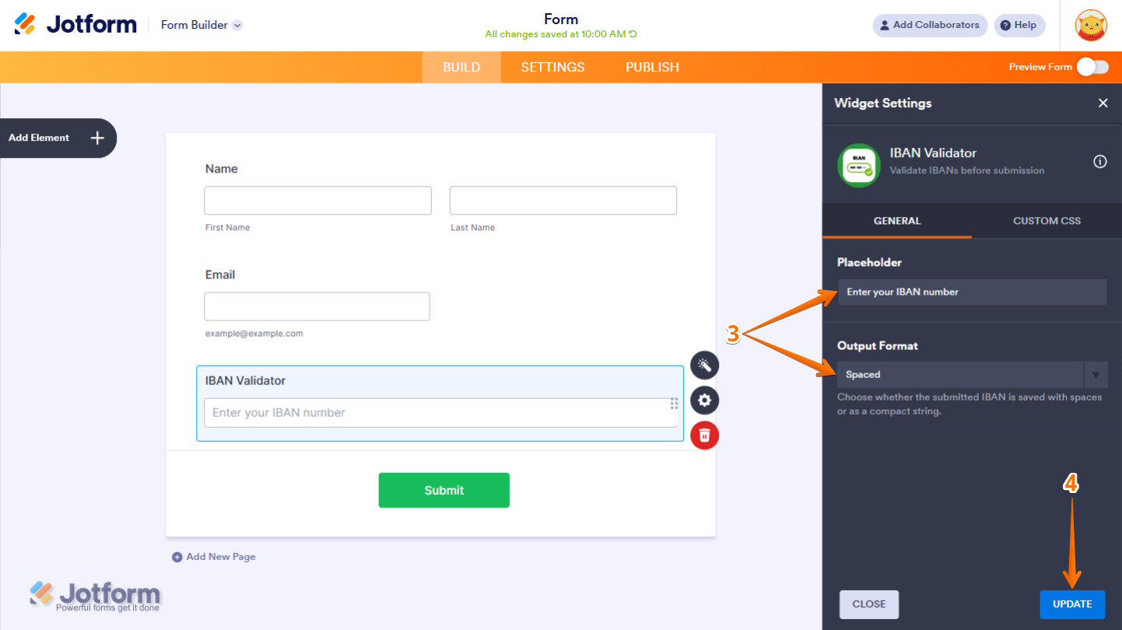Click the Name field label
Image resolution: width=1122 pixels, height=630 pixels.
(222, 169)
